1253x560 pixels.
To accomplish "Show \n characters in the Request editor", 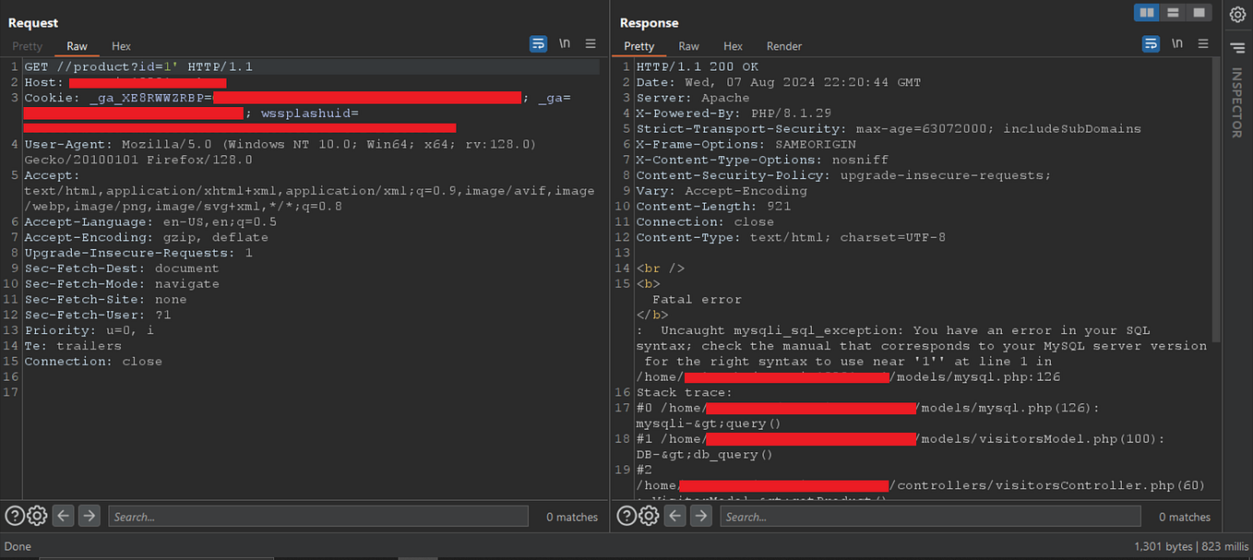I will pos(564,43).
